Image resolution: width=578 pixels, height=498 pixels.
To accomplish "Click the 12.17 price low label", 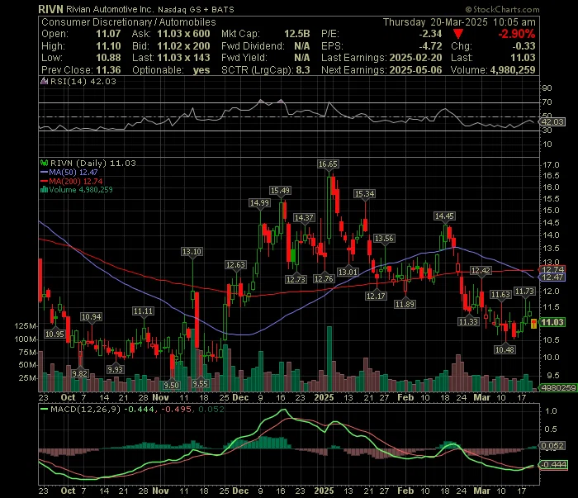I will coord(376,296).
